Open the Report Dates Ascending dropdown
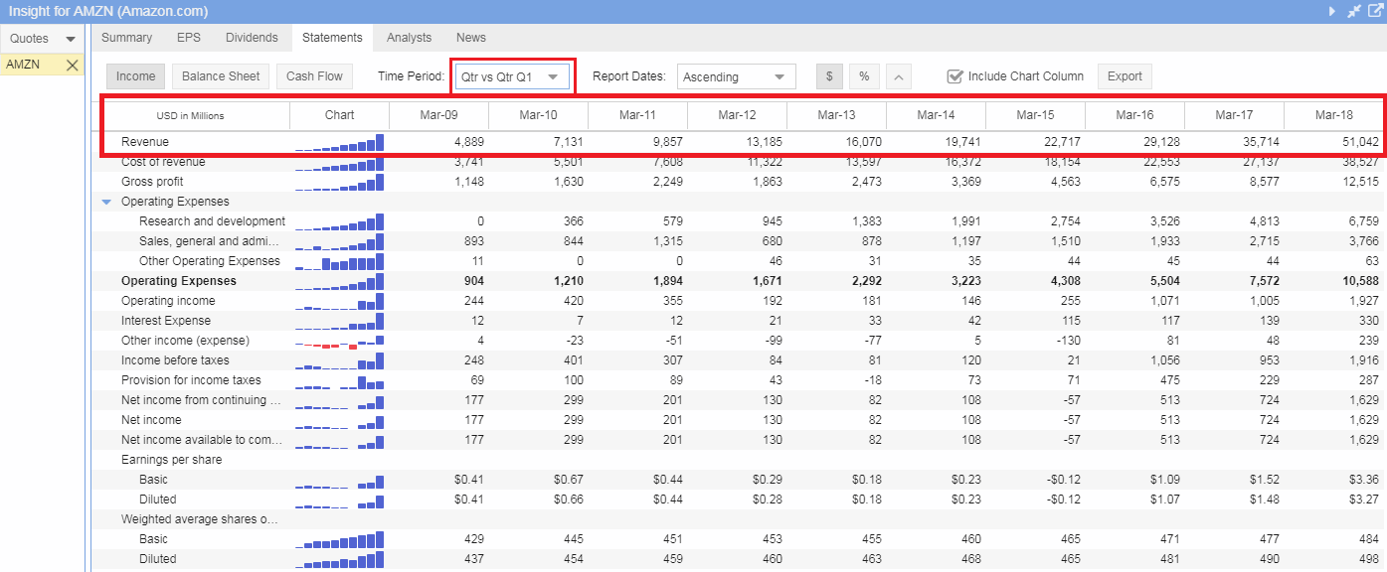Viewport: 1387px width, 572px height. coord(736,76)
